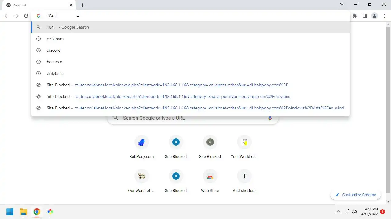Click the colorful diamond taskbar app icon
The width and height of the screenshot is (391, 219).
[50, 212]
